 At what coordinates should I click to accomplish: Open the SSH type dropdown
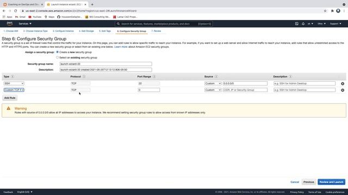point(14,83)
